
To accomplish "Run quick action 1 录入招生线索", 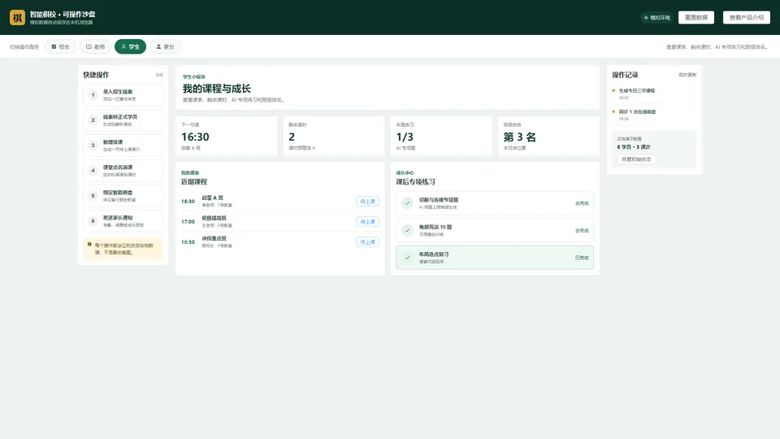I will 123,95.
